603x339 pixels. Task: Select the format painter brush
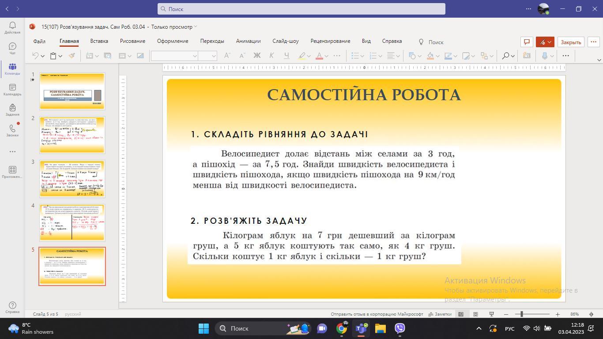72,56
